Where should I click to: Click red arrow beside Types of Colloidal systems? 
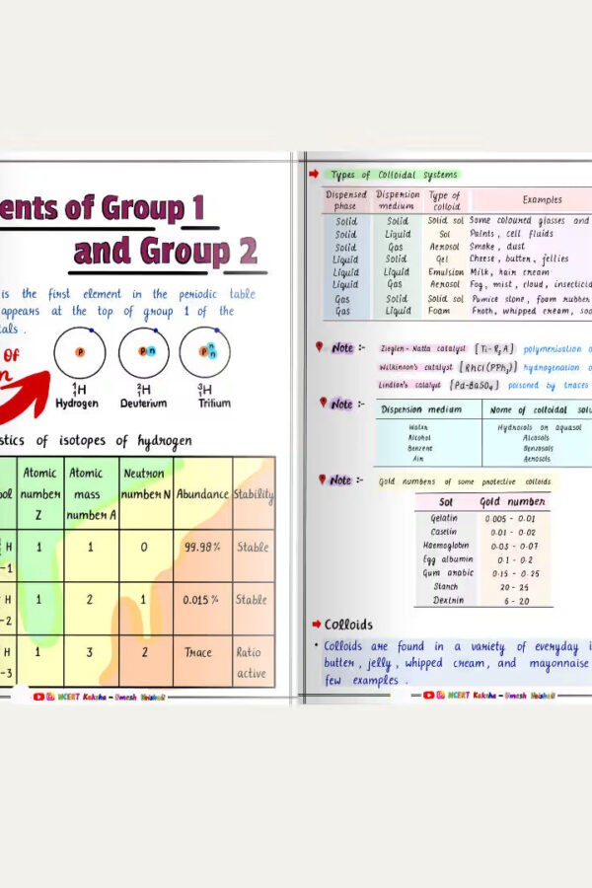click(x=314, y=174)
